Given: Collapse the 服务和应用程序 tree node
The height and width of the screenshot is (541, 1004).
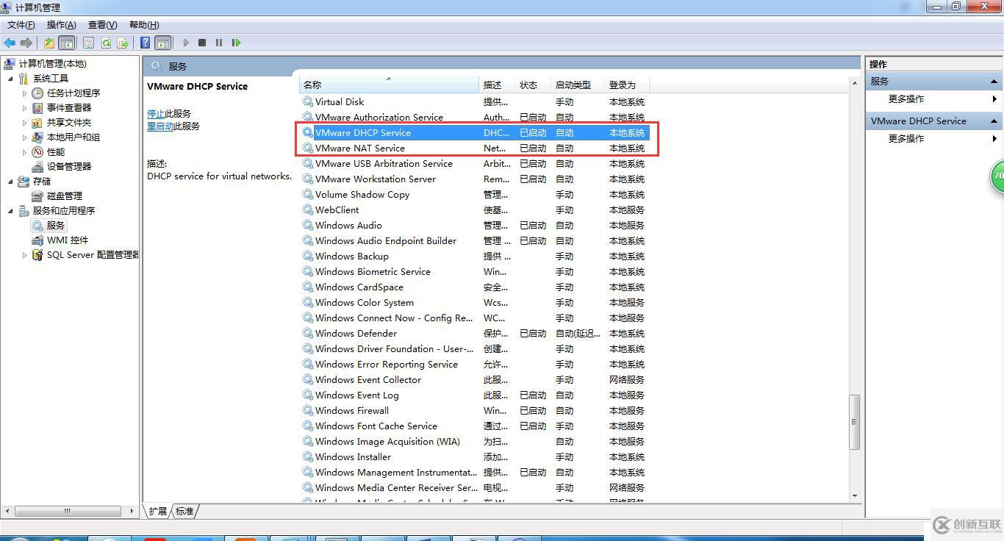Looking at the screenshot, I should (10, 211).
